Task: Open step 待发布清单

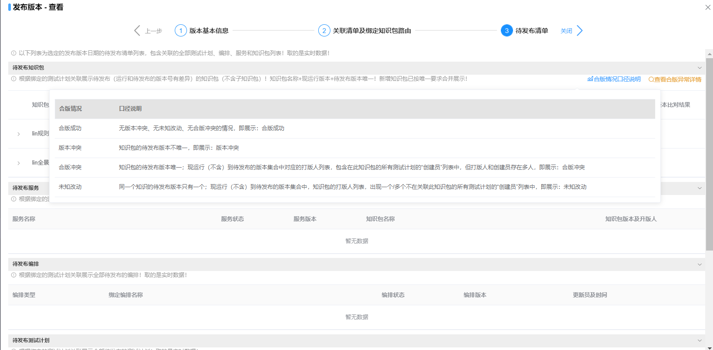Action: 532,31
